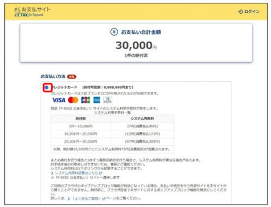Screen dimensions: 271x207
Task: Open the よくあるご質問 link
Action: point(86,199)
